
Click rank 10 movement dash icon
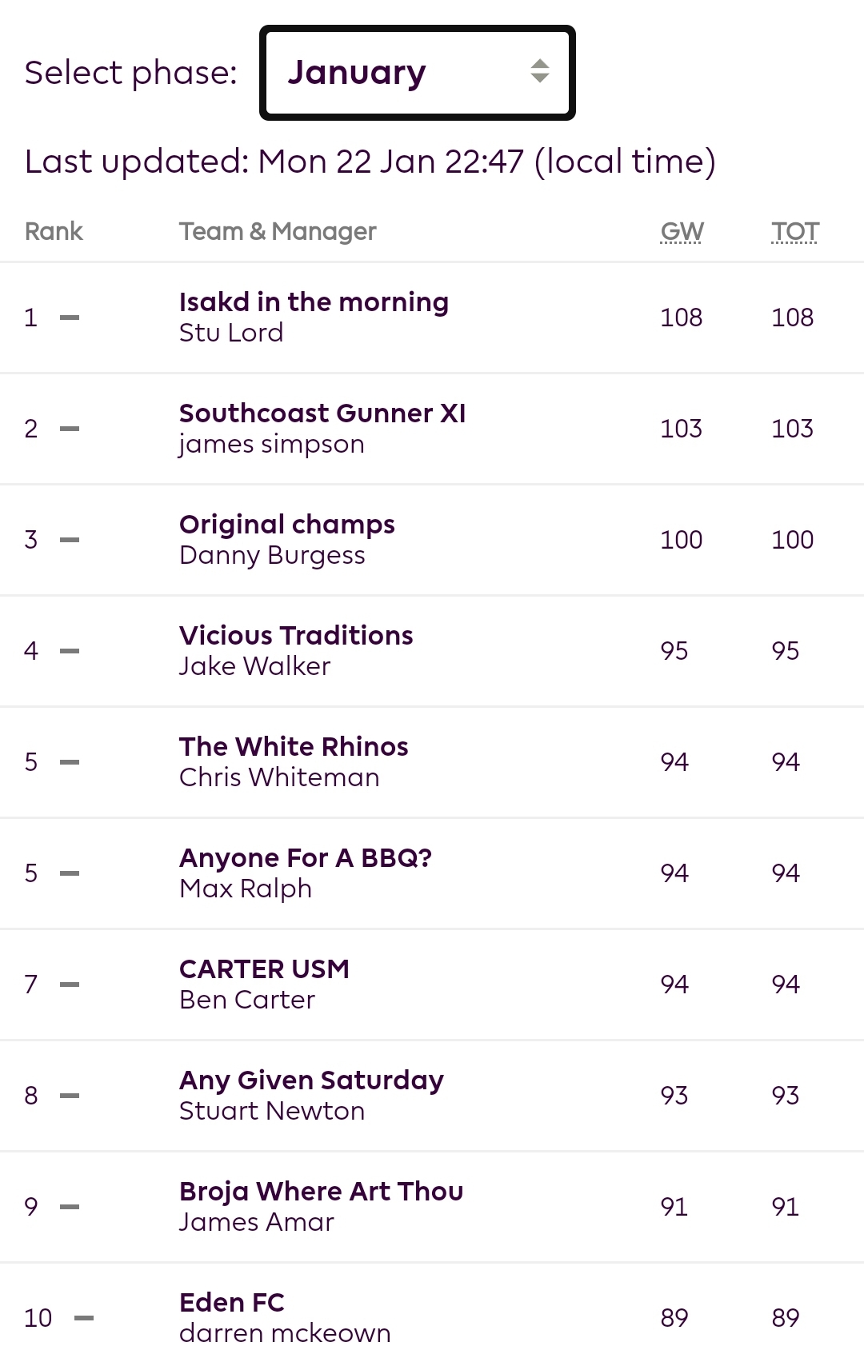point(84,1319)
